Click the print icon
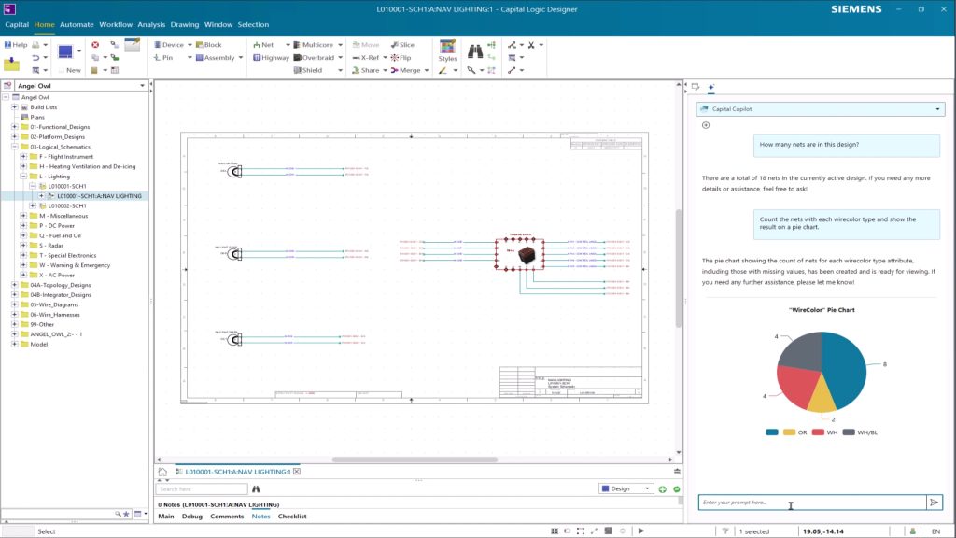The image size is (956, 538). pyautogui.click(x=35, y=45)
